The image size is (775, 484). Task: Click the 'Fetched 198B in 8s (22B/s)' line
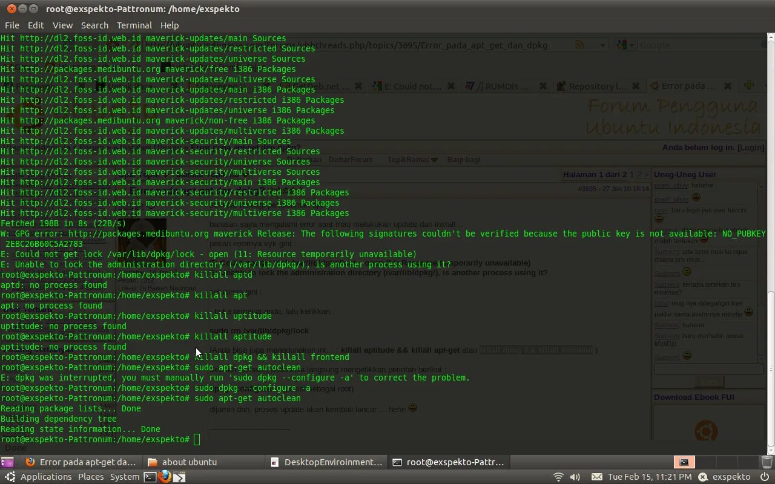click(63, 223)
